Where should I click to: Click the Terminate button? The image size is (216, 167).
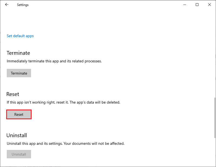coord(19,73)
